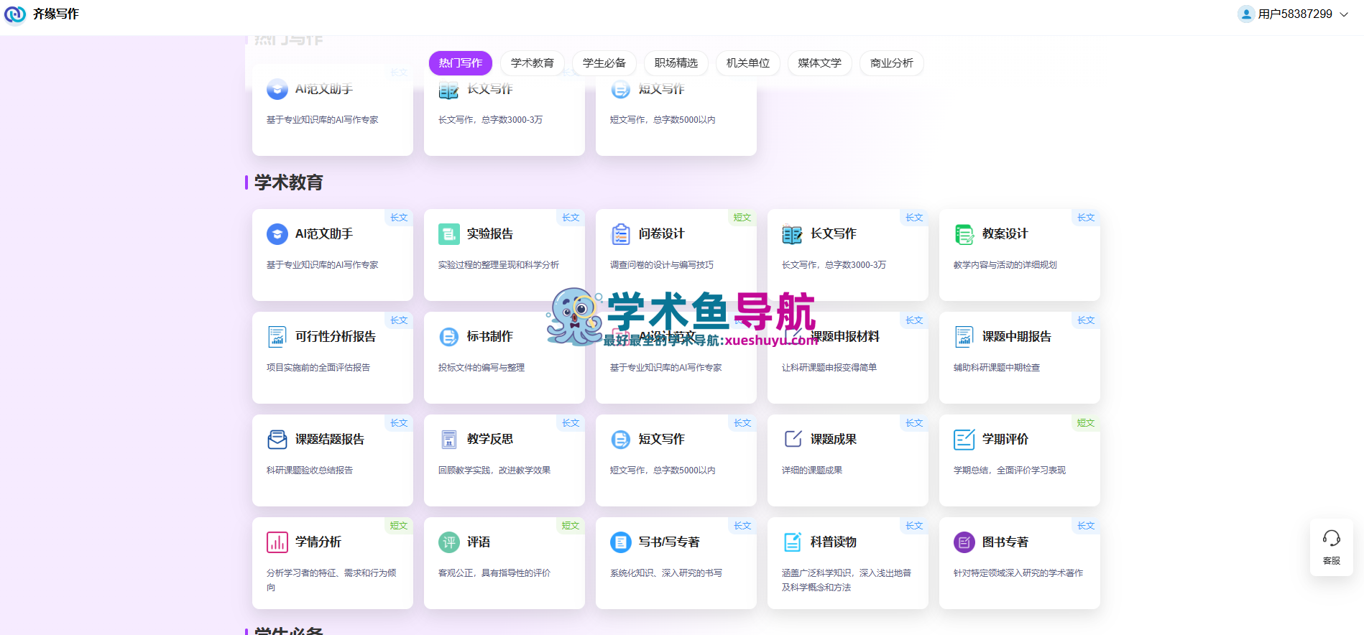The image size is (1364, 635).
Task: Click description 系统化知识、深入研究的书写
Action: point(666,573)
